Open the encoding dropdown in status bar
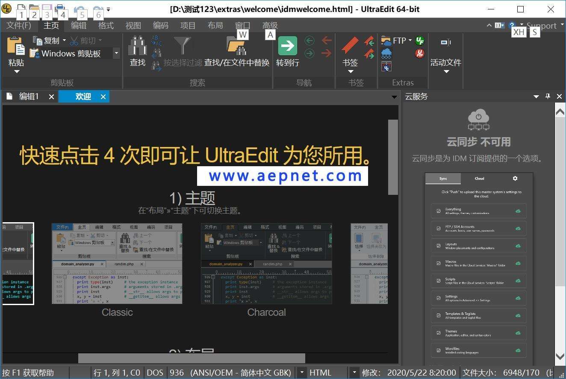 click(x=302, y=373)
